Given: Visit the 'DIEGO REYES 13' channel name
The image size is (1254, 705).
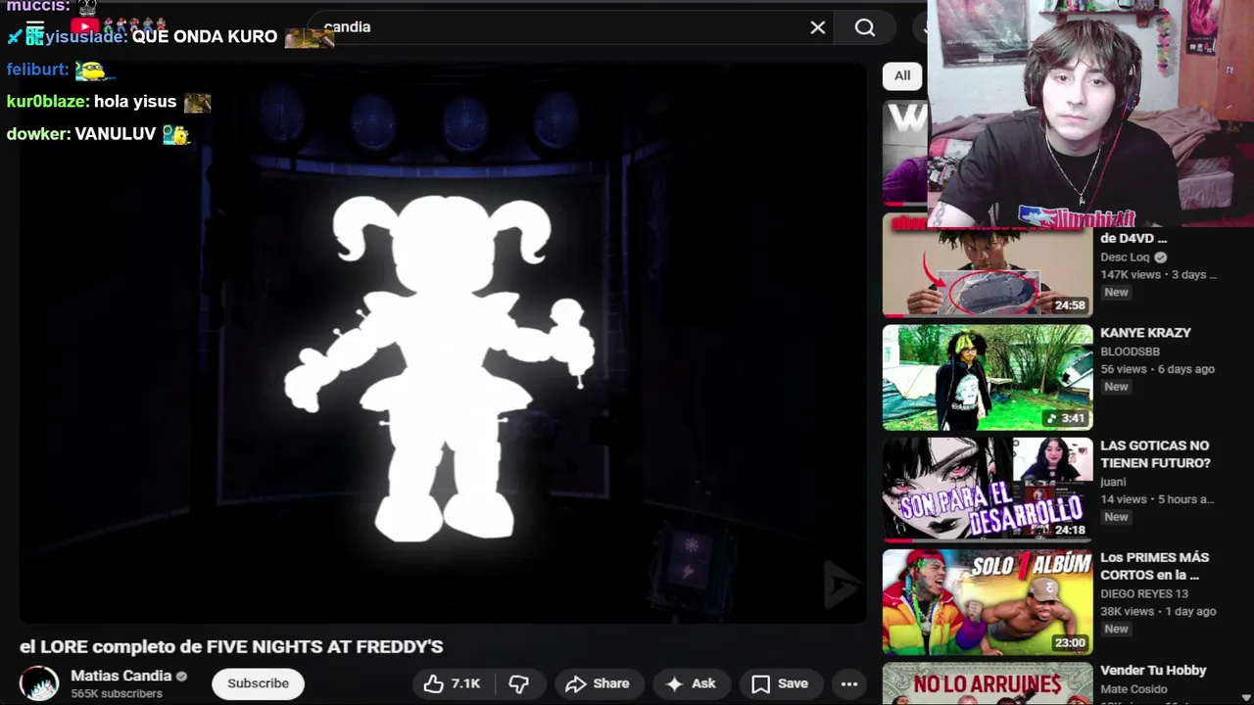Looking at the screenshot, I should (1144, 593).
